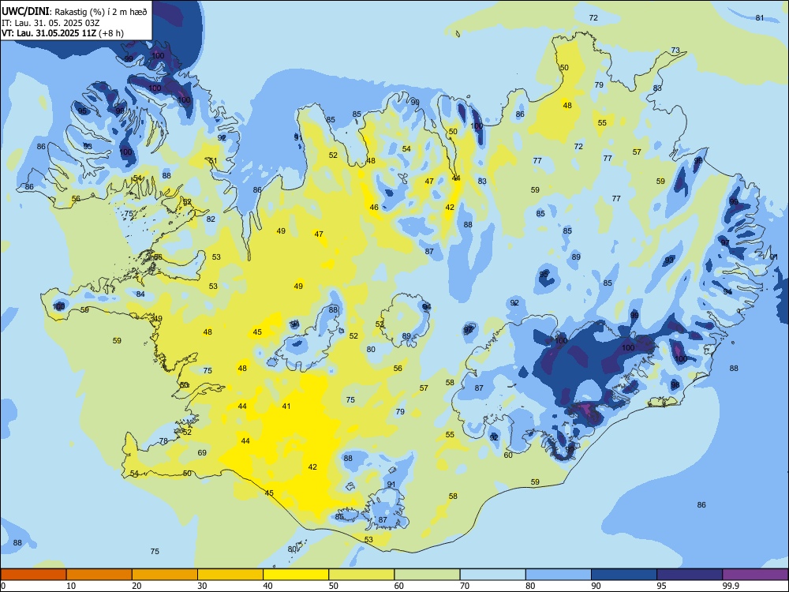This screenshot has height=592, width=789.
Task: Click the legend scale label 99.9
Action: 730,586
